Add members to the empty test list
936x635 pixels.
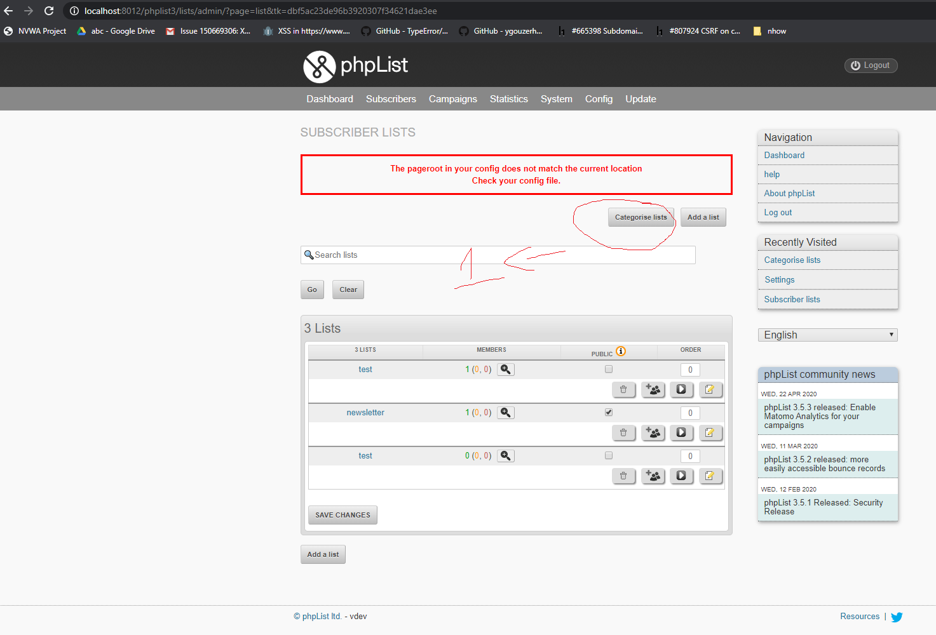tap(653, 476)
